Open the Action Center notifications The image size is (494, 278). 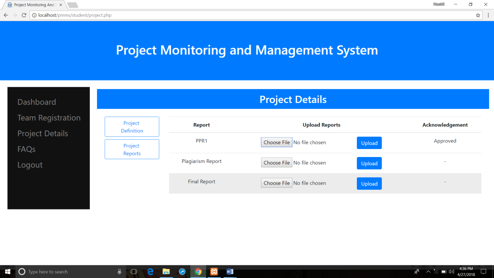click(x=484, y=272)
